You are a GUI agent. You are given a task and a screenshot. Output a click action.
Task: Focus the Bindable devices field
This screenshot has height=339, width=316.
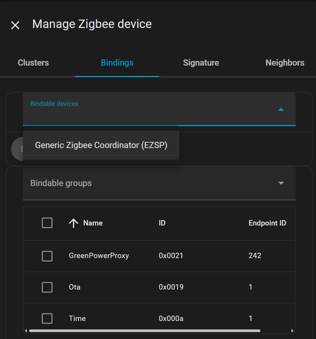point(150,110)
